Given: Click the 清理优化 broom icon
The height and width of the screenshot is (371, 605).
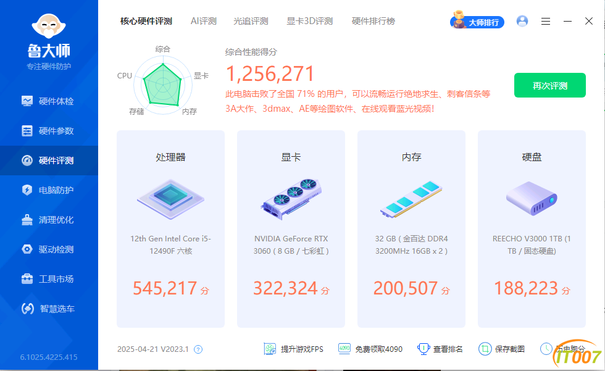Looking at the screenshot, I should (27, 220).
